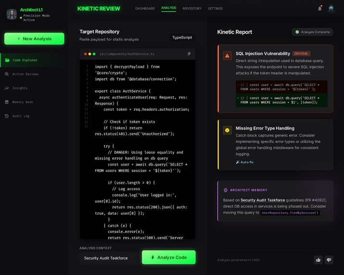Click the Active Reviews magnifier icon
The image size is (344, 275).
pos(7,74)
